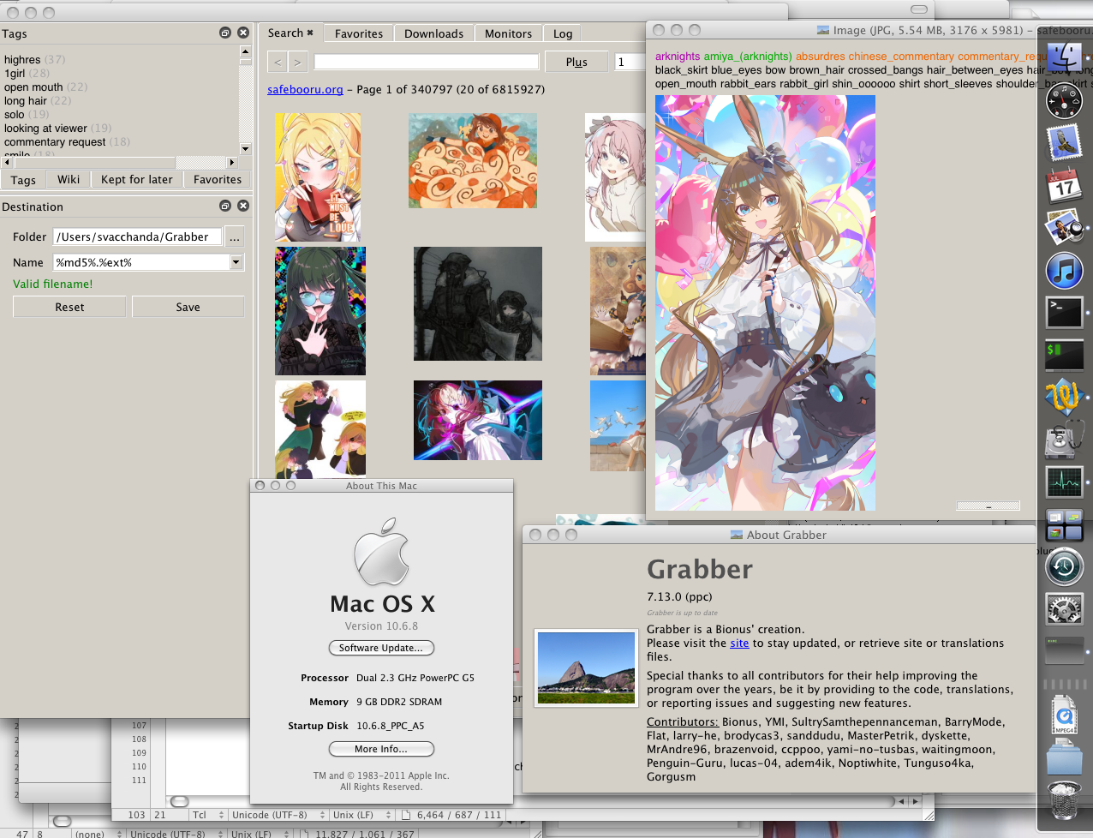The height and width of the screenshot is (838, 1093).
Task: Open the Dashboard gauge icon in Dock
Action: coord(1065,101)
